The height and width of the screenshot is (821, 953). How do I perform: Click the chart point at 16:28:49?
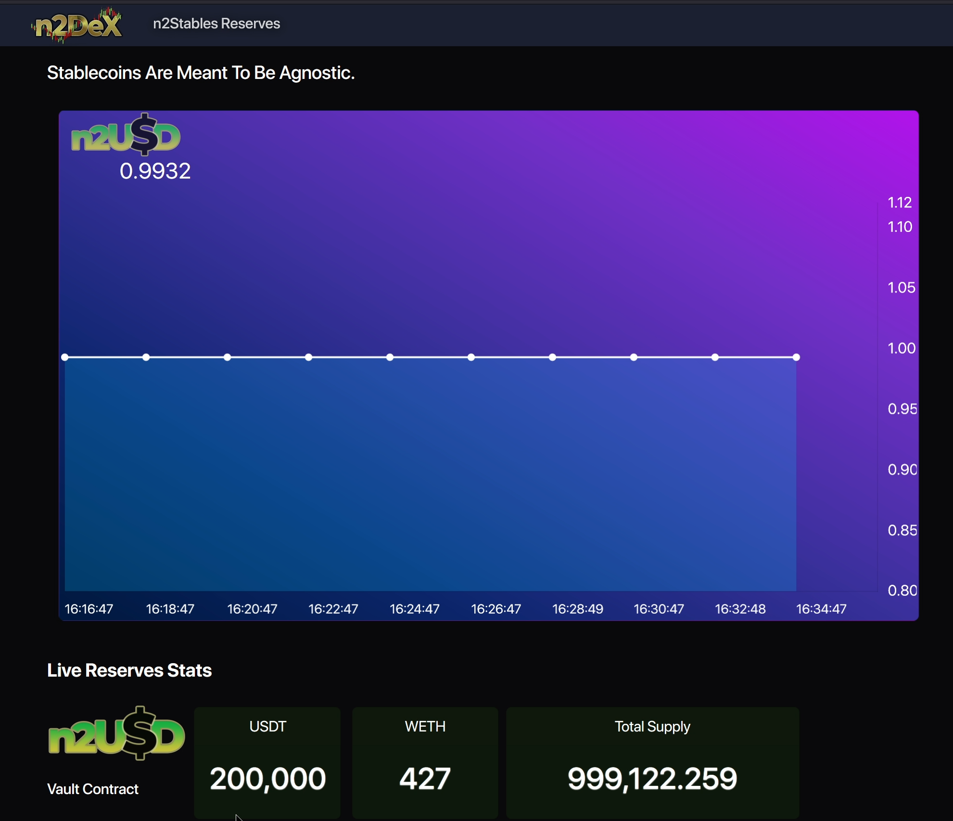553,357
